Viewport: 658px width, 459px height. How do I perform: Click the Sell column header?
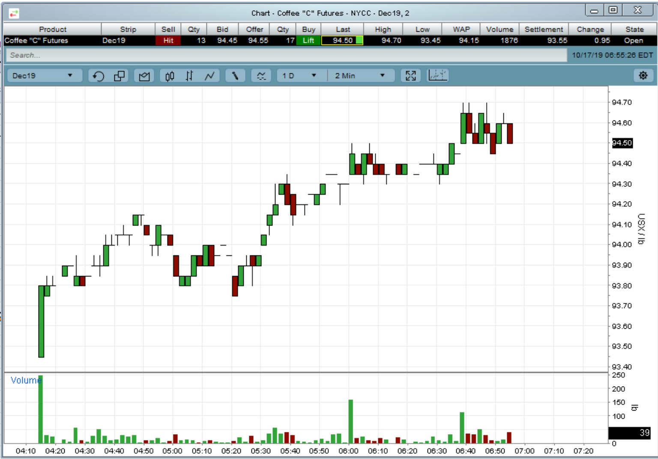[168, 29]
